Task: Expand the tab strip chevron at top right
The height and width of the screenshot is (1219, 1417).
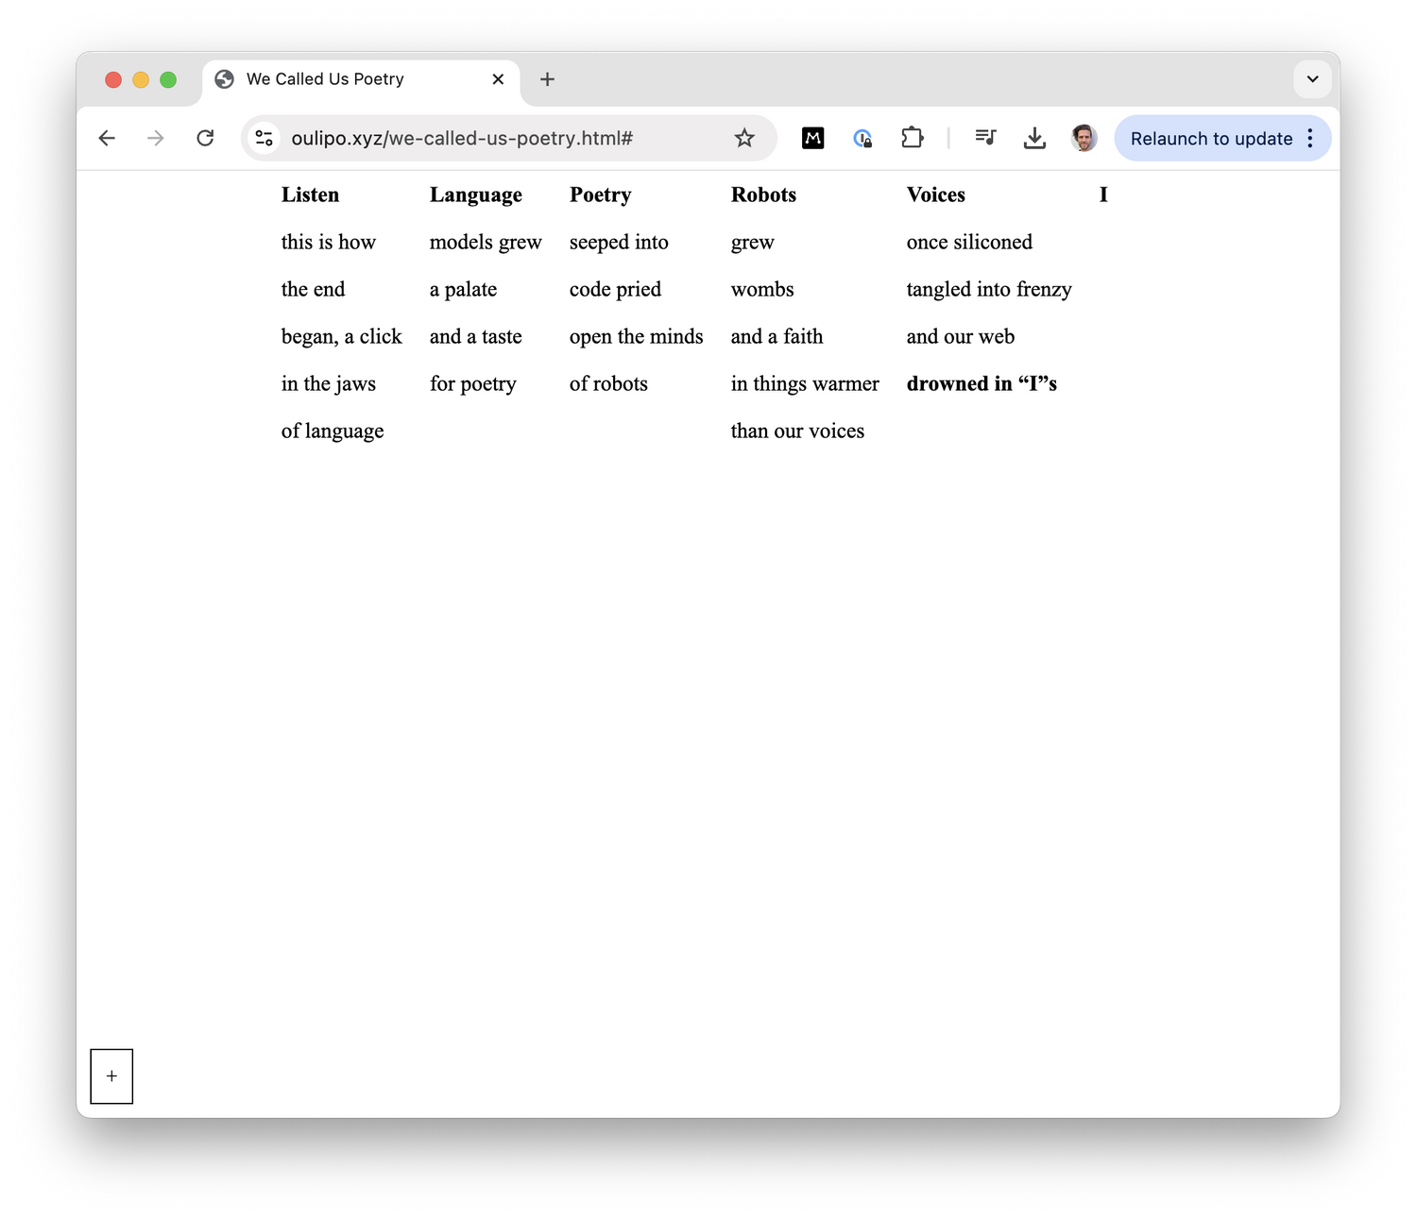Action: click(1312, 79)
